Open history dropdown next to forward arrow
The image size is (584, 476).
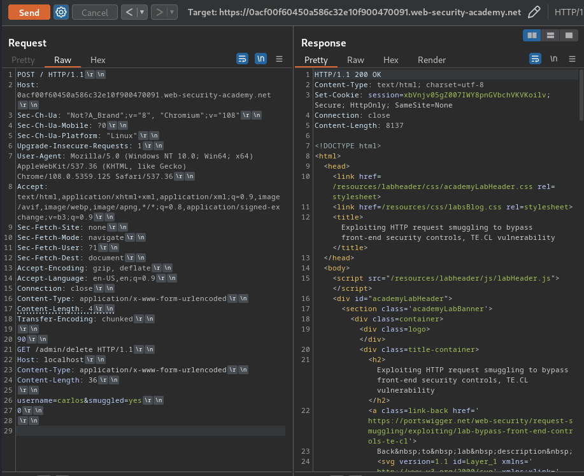pyautogui.click(x=172, y=12)
